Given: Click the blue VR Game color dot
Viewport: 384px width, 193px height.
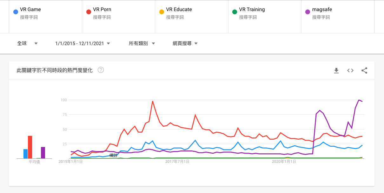Looking at the screenshot, I should pyautogui.click(x=16, y=12).
